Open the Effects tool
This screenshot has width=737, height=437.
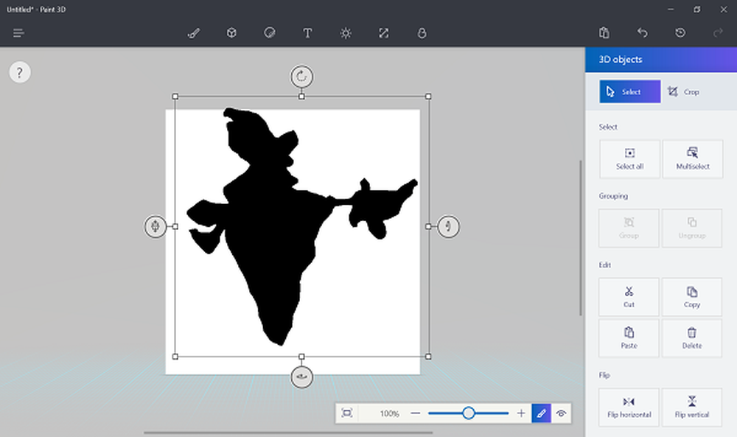click(x=346, y=33)
